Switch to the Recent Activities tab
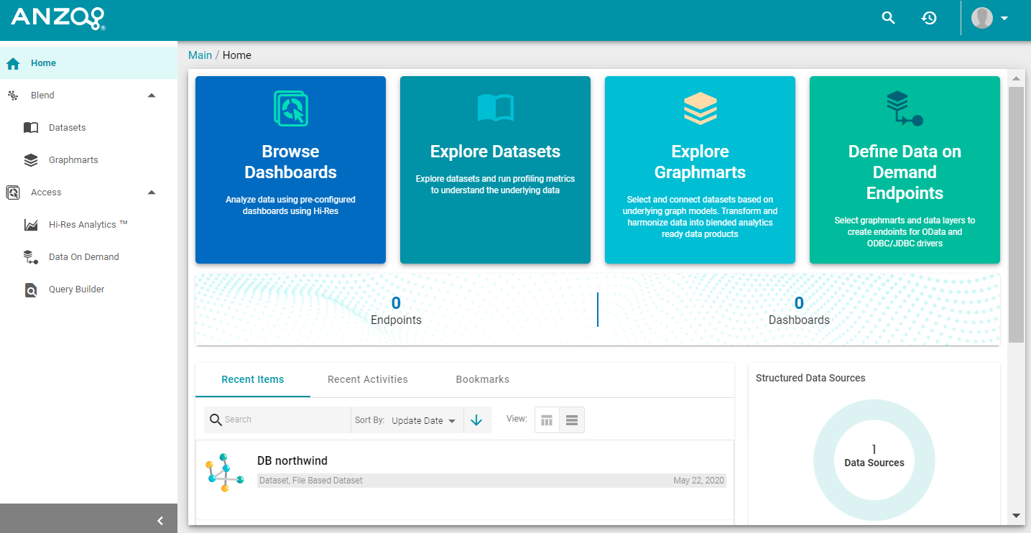1031x533 pixels. 367,379
